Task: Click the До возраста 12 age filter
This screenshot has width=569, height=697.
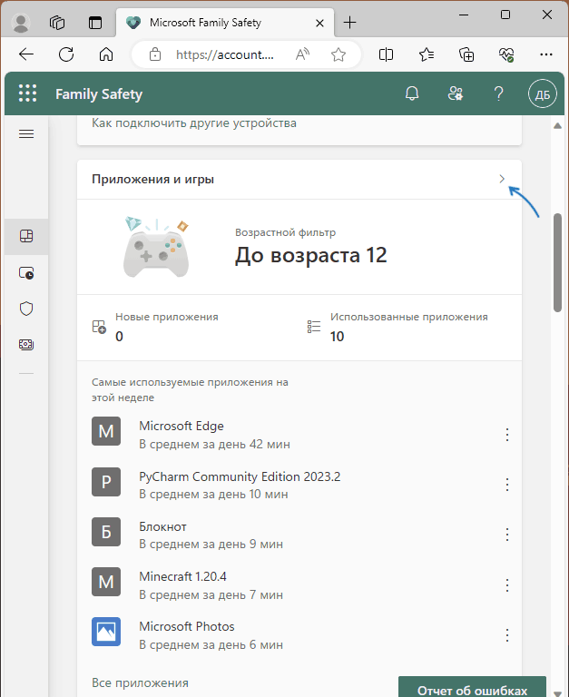Action: 310,255
